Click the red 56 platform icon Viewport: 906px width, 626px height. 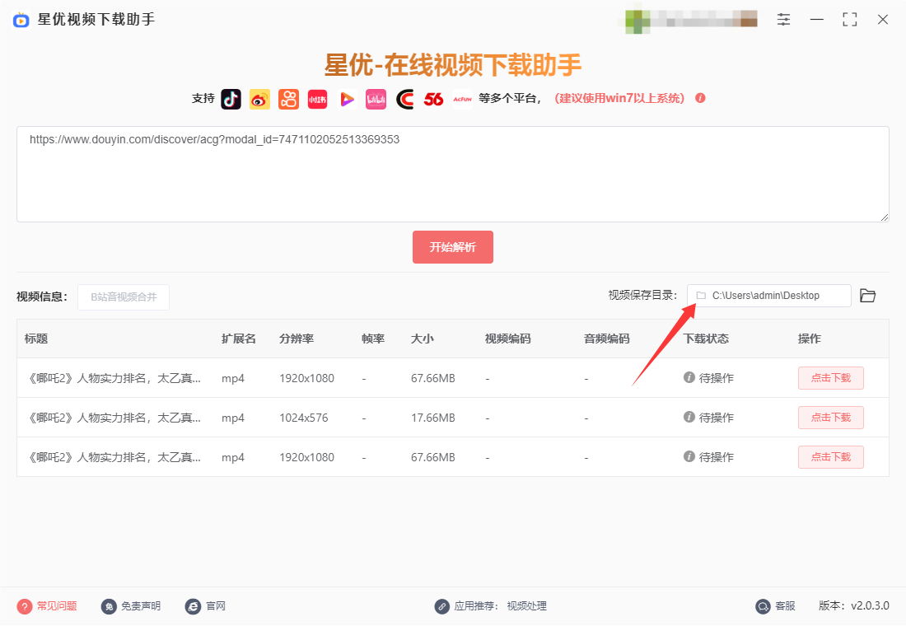[x=433, y=100]
